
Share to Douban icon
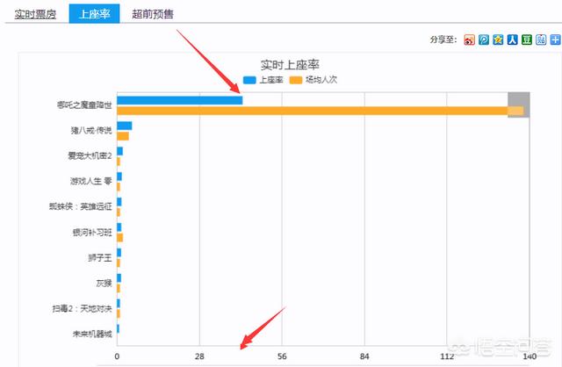pyautogui.click(x=526, y=40)
